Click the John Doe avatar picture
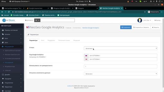 (x=140, y=20)
